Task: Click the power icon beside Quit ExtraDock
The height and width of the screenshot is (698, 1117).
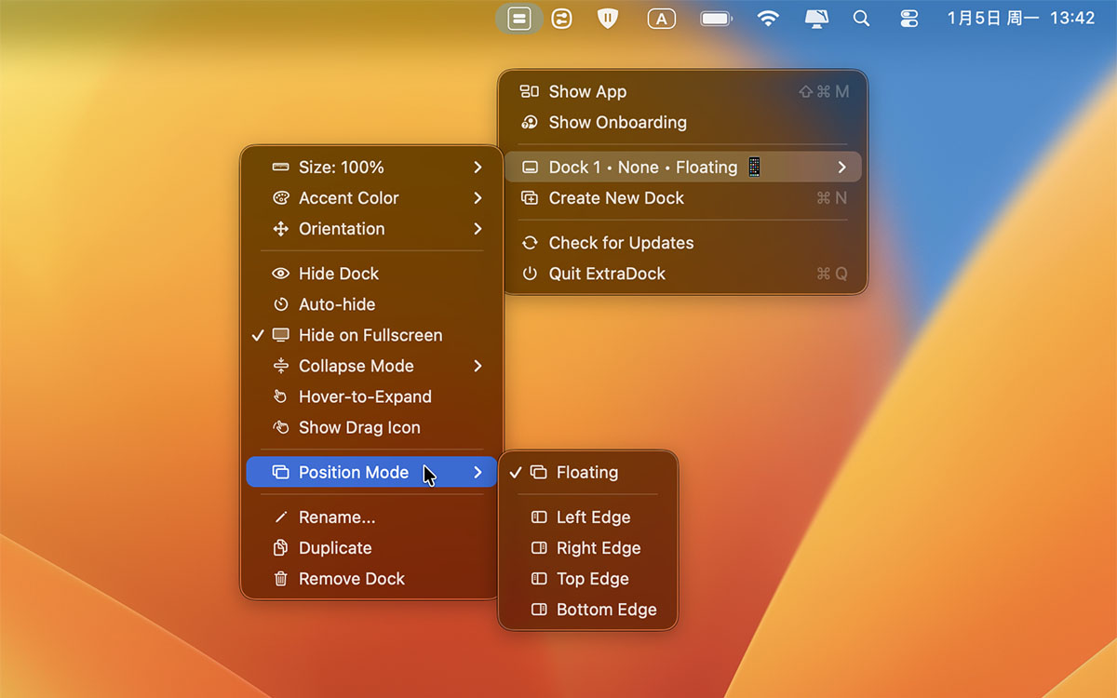Action: tap(530, 274)
